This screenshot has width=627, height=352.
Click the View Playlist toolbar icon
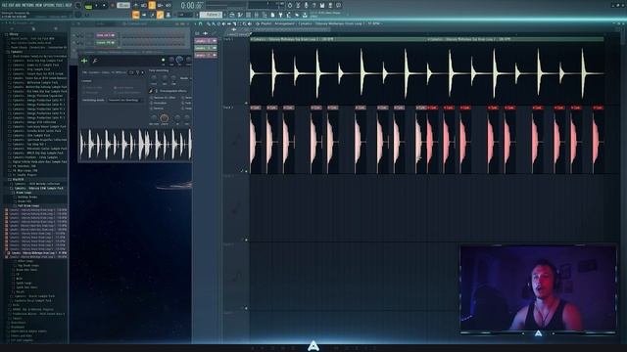pos(232,15)
